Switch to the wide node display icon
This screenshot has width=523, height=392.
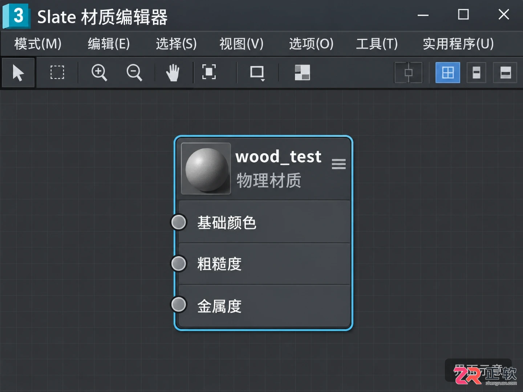tap(505, 73)
